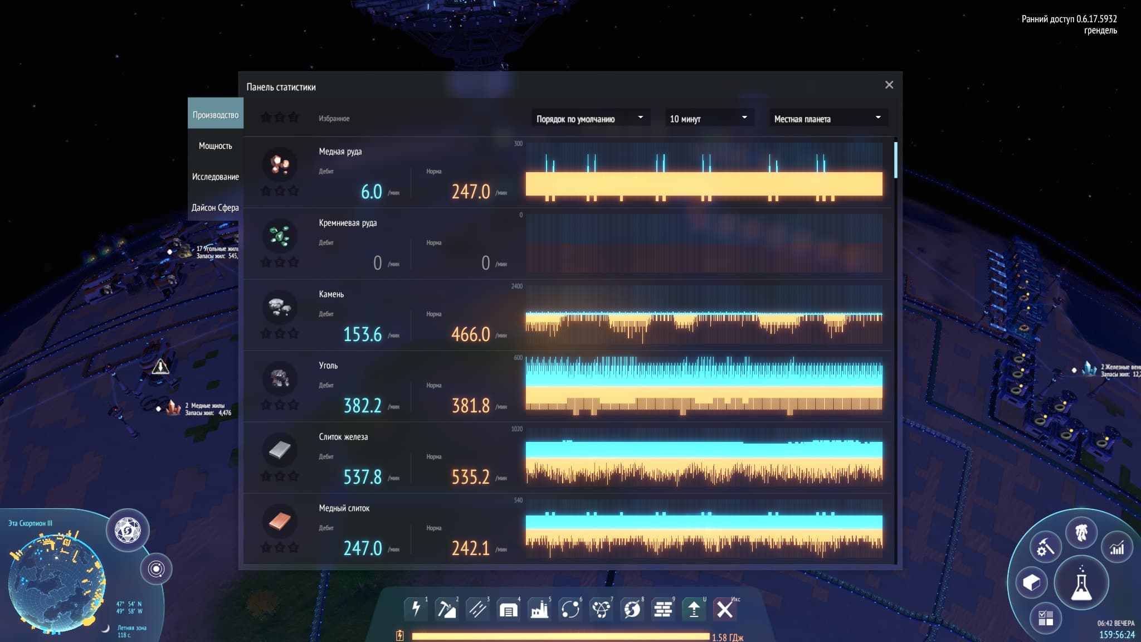
Task: Click the statistics panel vertical scrollbar
Action: [x=895, y=160]
